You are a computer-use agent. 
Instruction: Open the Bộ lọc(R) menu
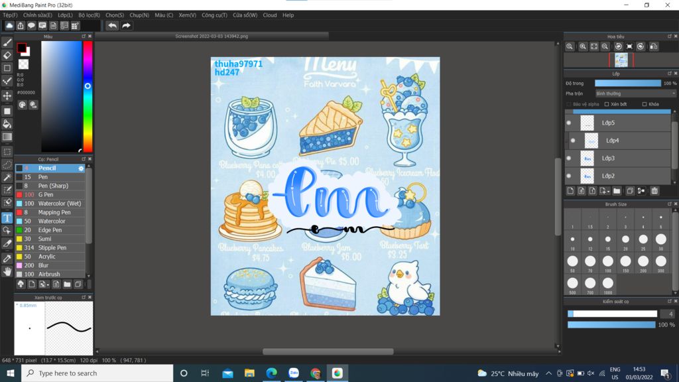(x=90, y=15)
